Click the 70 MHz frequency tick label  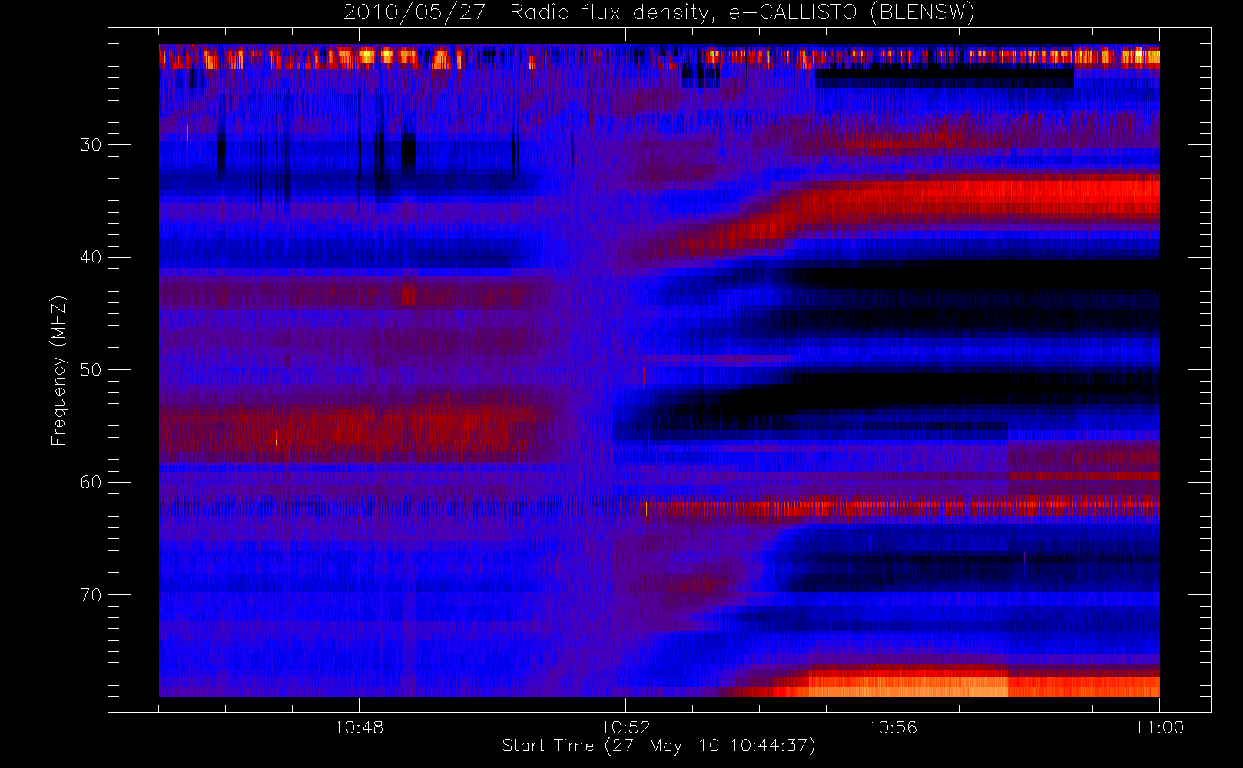tap(91, 595)
